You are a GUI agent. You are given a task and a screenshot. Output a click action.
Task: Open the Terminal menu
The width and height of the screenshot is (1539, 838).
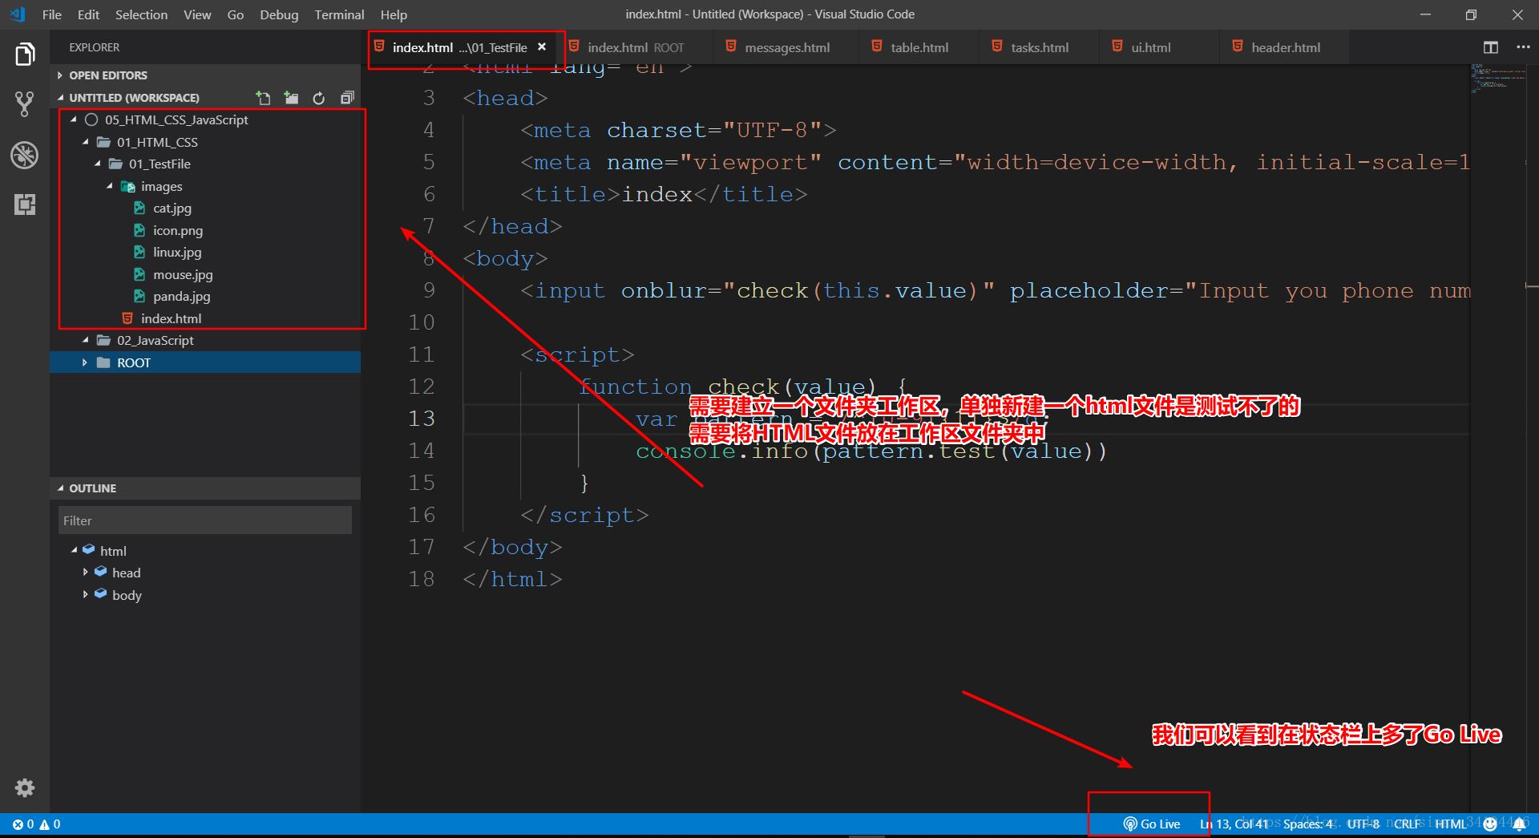(339, 14)
